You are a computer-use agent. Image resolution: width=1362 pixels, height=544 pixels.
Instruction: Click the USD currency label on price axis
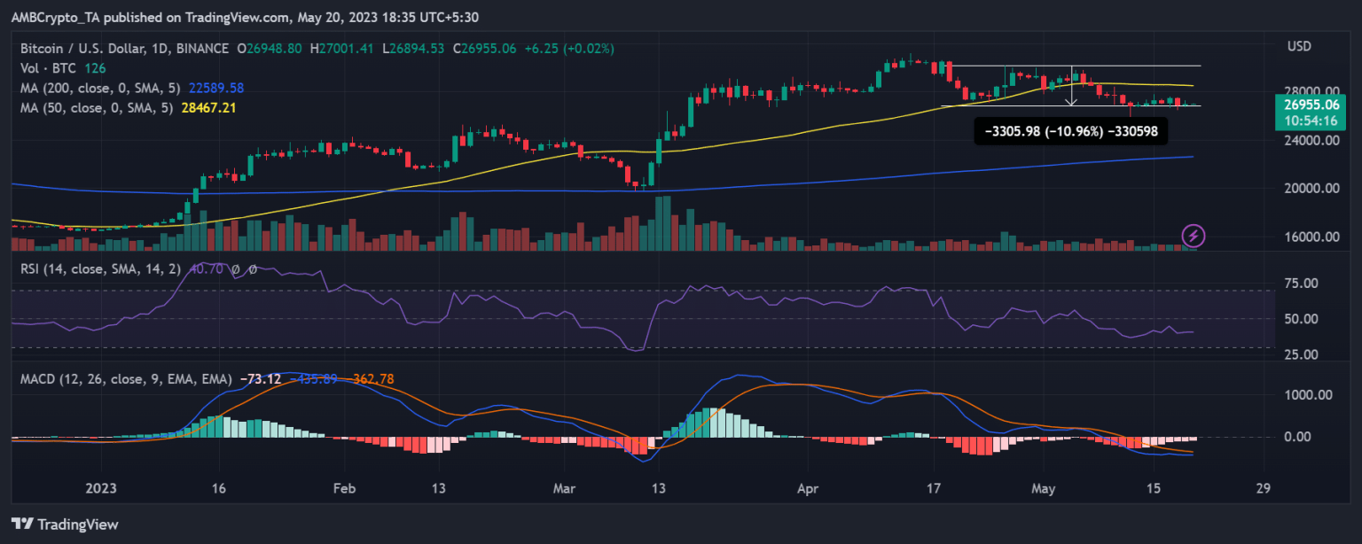coord(1299,47)
